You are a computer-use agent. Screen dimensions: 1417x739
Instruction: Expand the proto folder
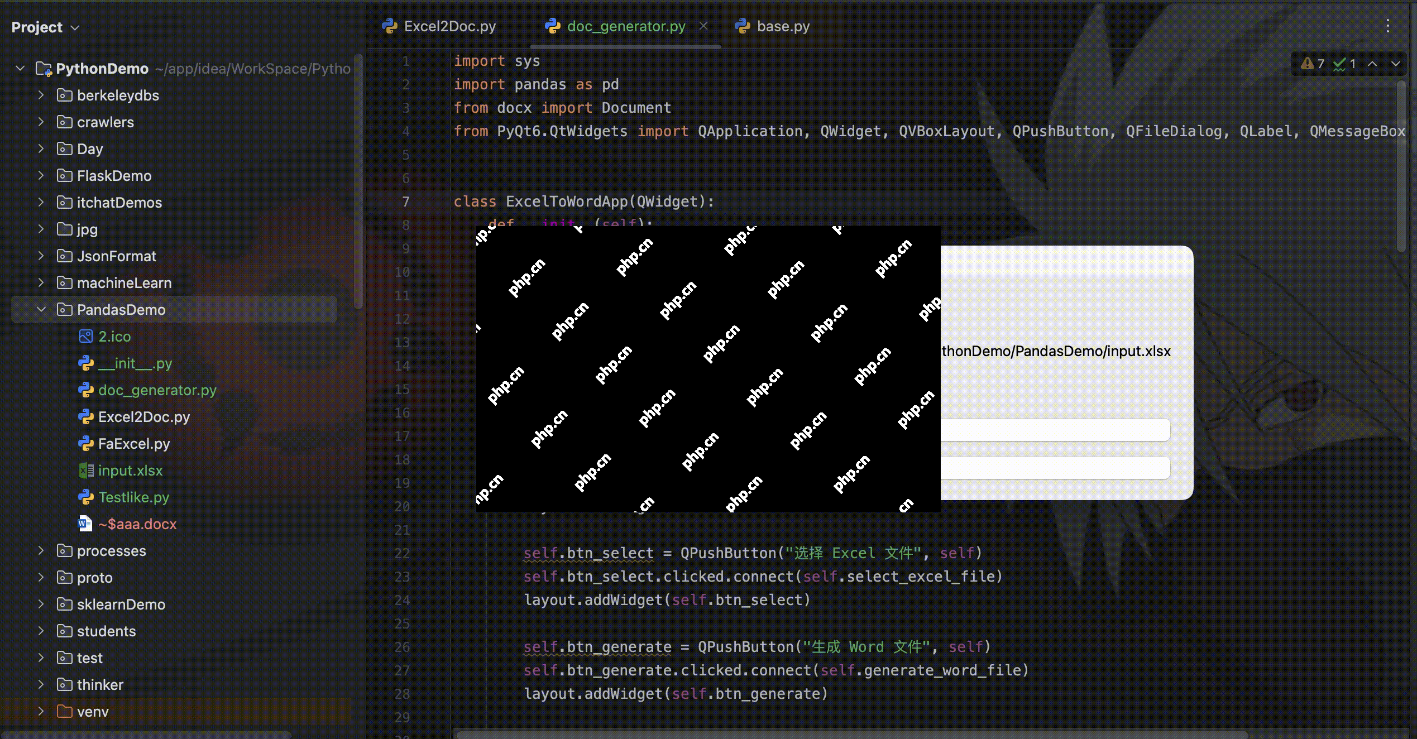[41, 577]
